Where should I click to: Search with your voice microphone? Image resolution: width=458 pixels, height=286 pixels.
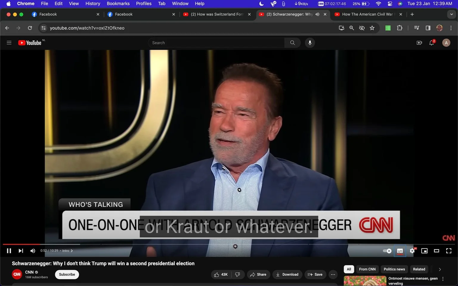tap(310, 43)
